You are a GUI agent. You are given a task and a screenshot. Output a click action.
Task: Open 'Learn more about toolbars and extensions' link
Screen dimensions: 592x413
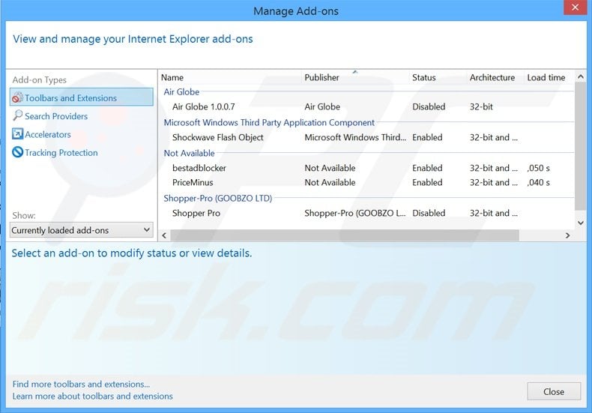coord(92,396)
